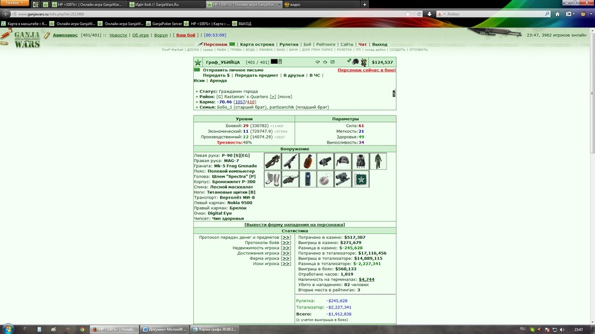595x334 pixels.
Task: Select the health chip star icon
Action: click(360, 179)
